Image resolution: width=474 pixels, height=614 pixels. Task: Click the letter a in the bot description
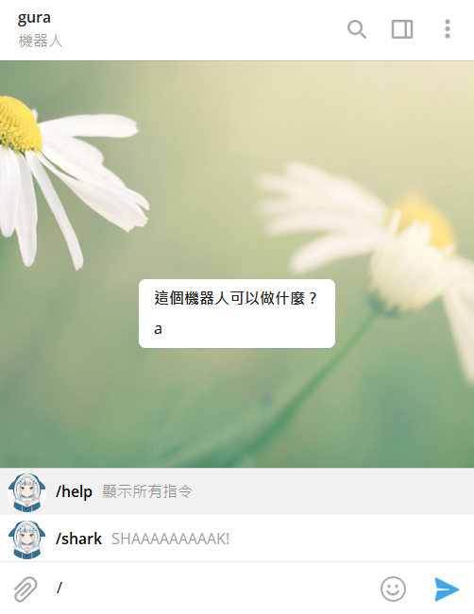(x=158, y=329)
